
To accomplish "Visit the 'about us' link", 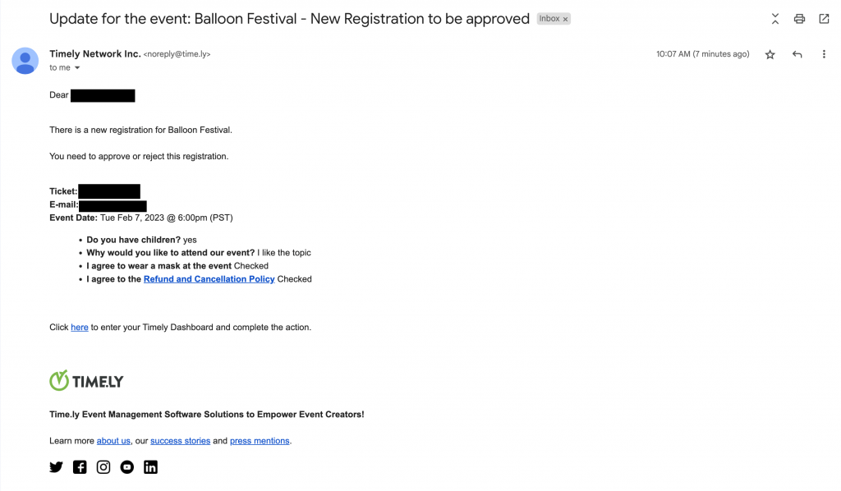I will 113,441.
